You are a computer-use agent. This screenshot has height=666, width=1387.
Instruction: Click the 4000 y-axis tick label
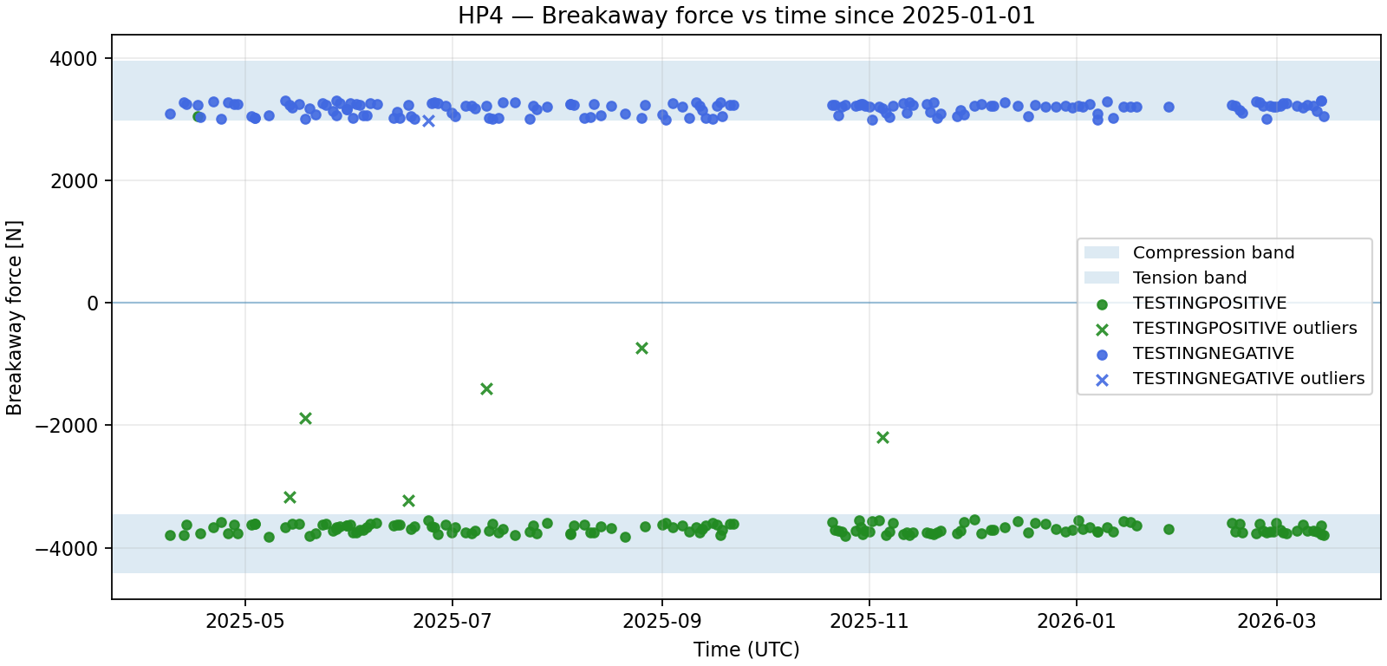(74, 59)
